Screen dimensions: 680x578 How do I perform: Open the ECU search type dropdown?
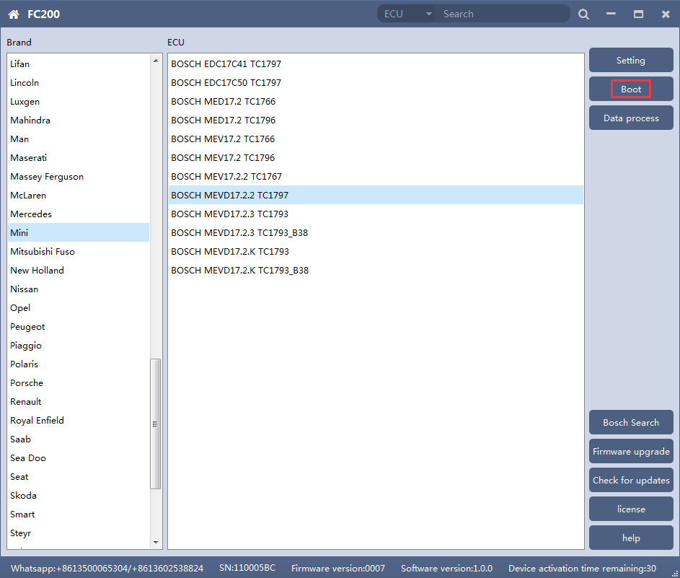coord(407,14)
